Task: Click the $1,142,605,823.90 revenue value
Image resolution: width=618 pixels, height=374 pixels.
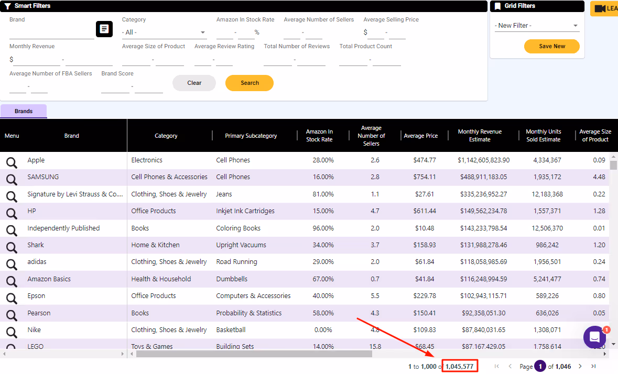Action: [x=484, y=160]
